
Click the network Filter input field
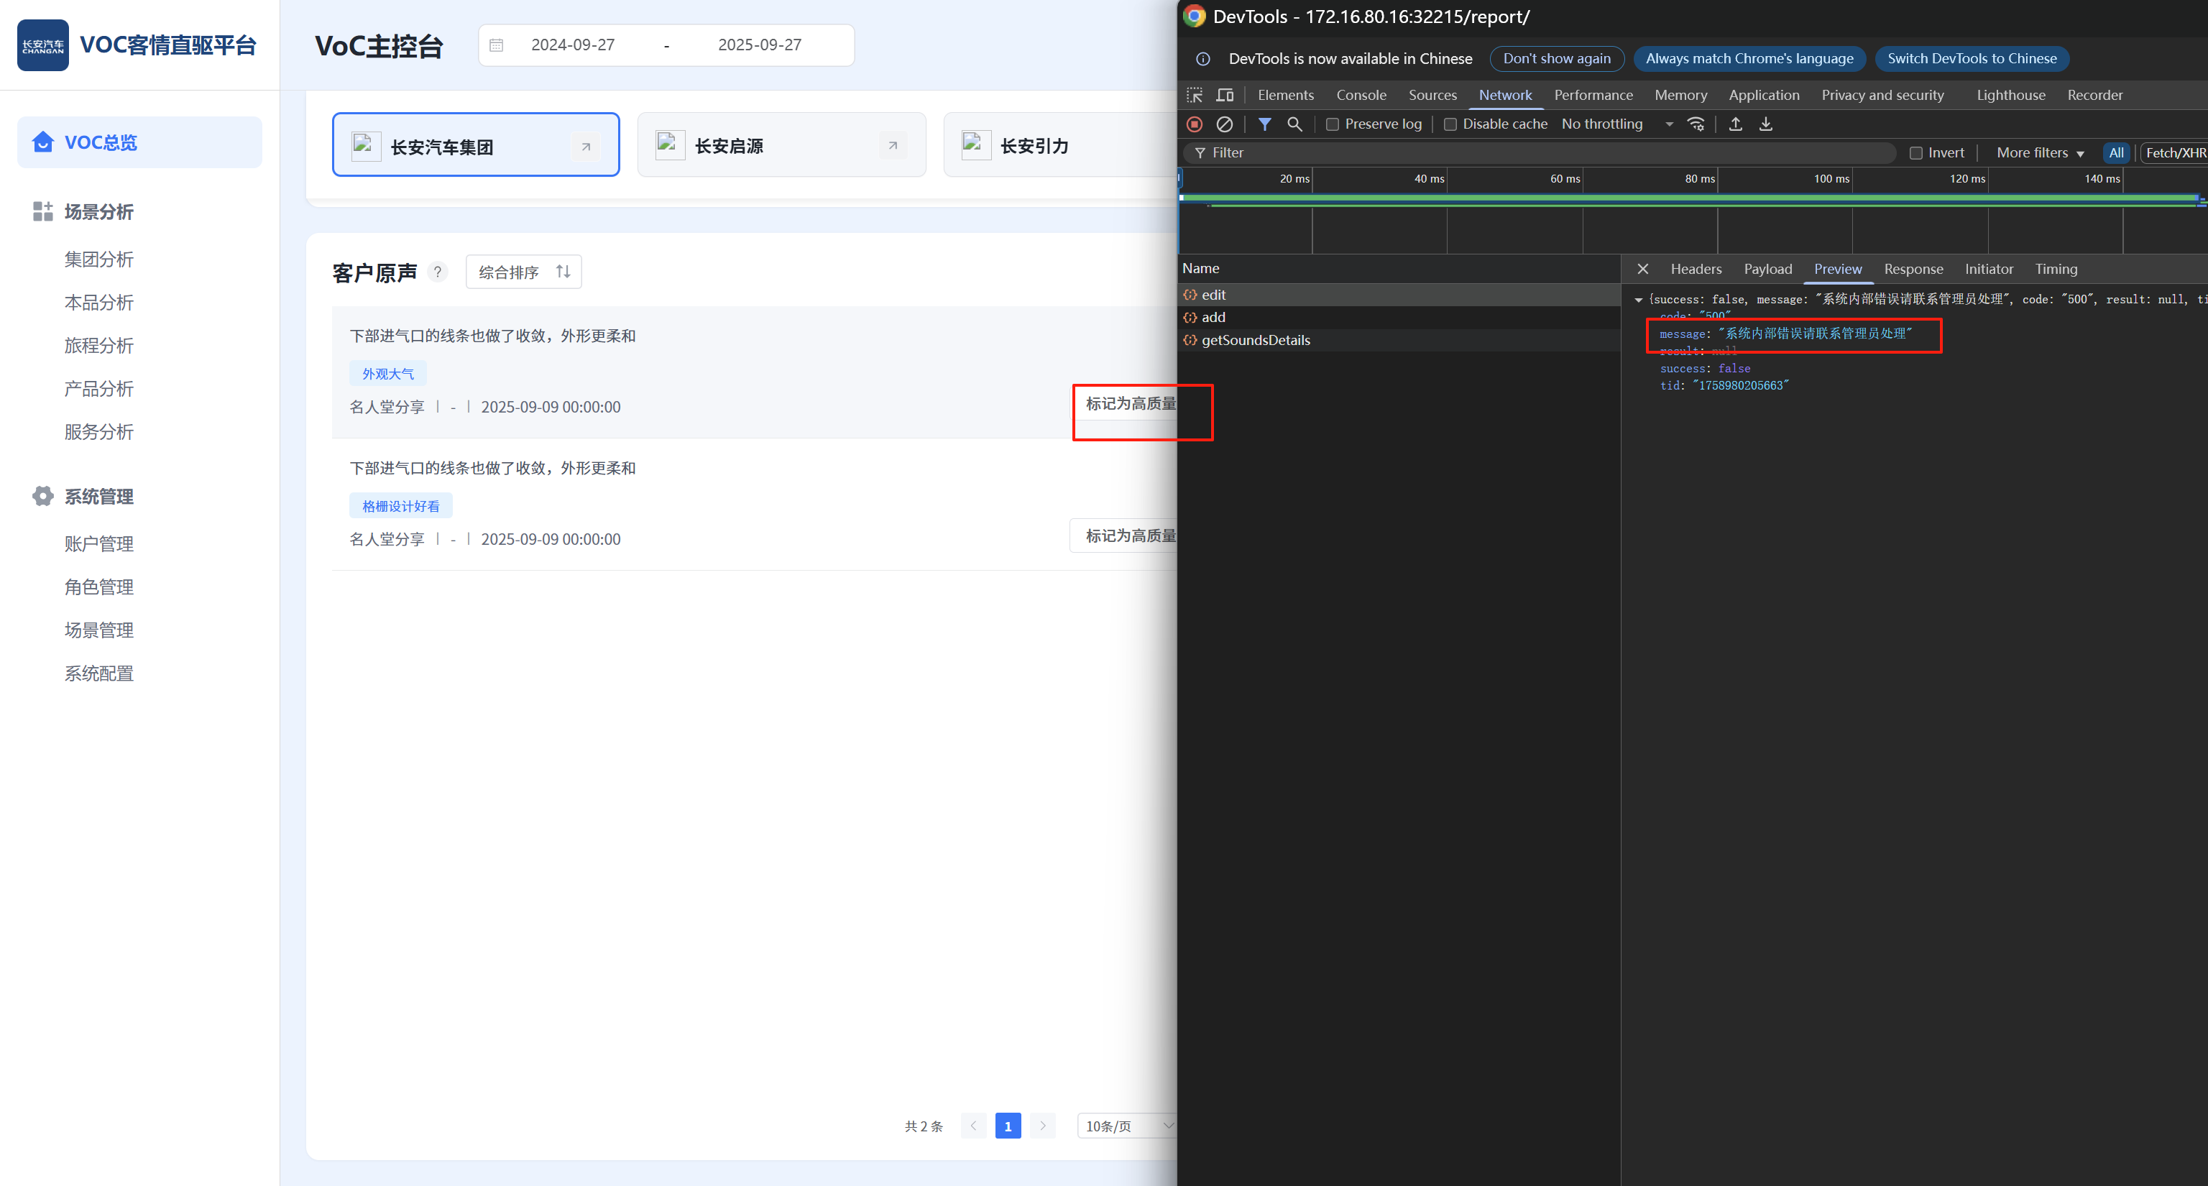pyautogui.click(x=1543, y=152)
